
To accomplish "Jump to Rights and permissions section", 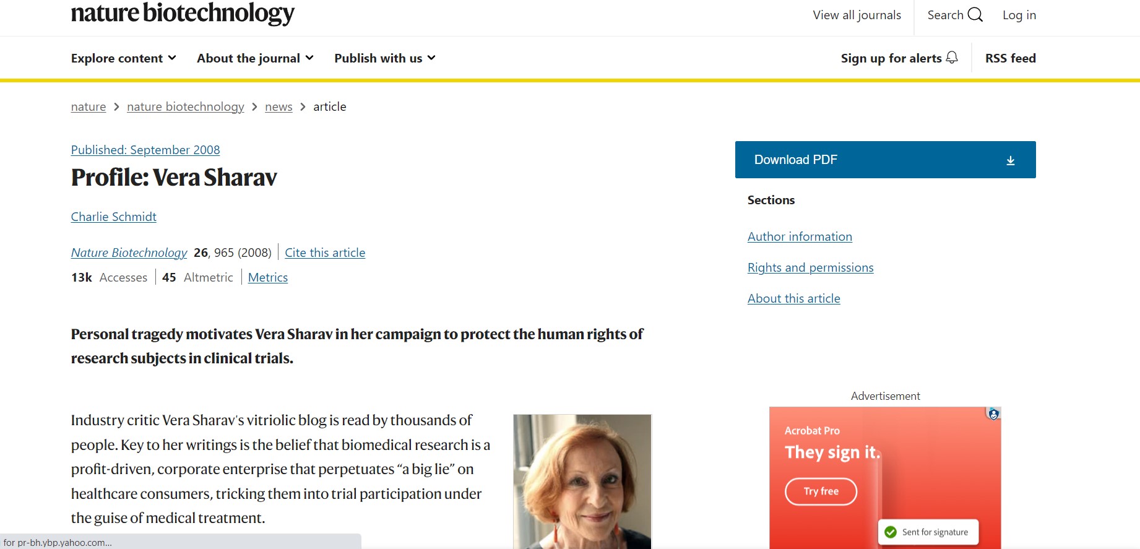I will [x=810, y=267].
